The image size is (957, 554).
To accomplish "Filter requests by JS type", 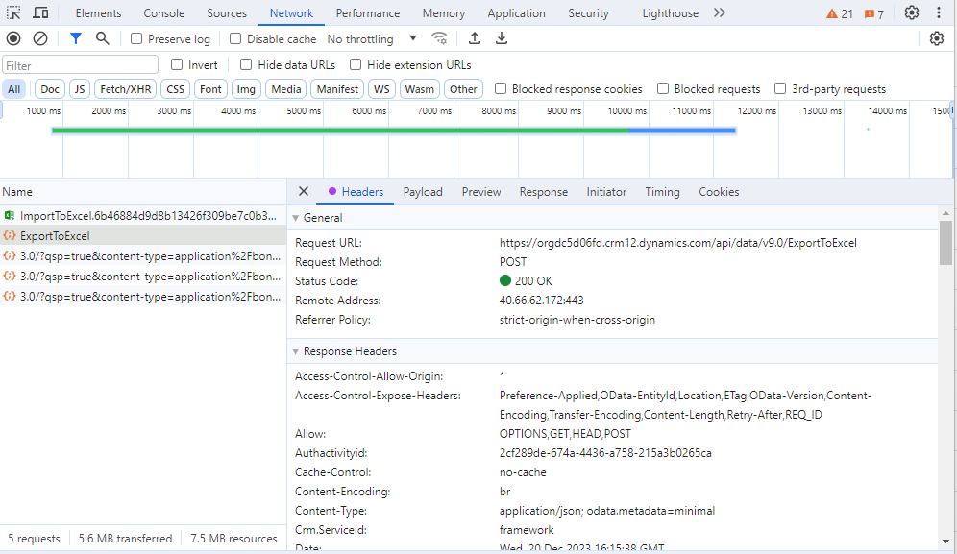I will (x=80, y=89).
